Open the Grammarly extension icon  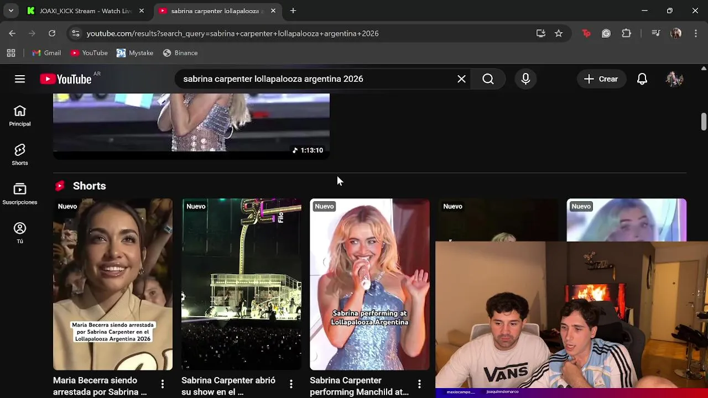click(606, 33)
